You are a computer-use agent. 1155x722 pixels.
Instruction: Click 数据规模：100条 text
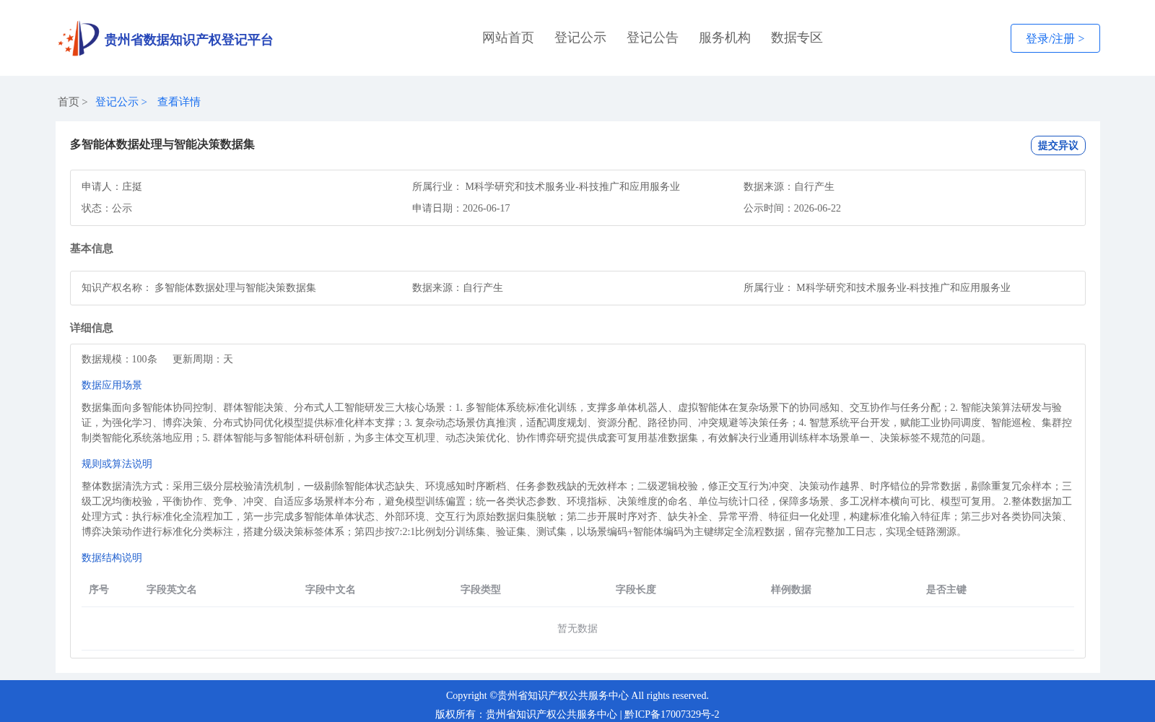pyautogui.click(x=119, y=359)
